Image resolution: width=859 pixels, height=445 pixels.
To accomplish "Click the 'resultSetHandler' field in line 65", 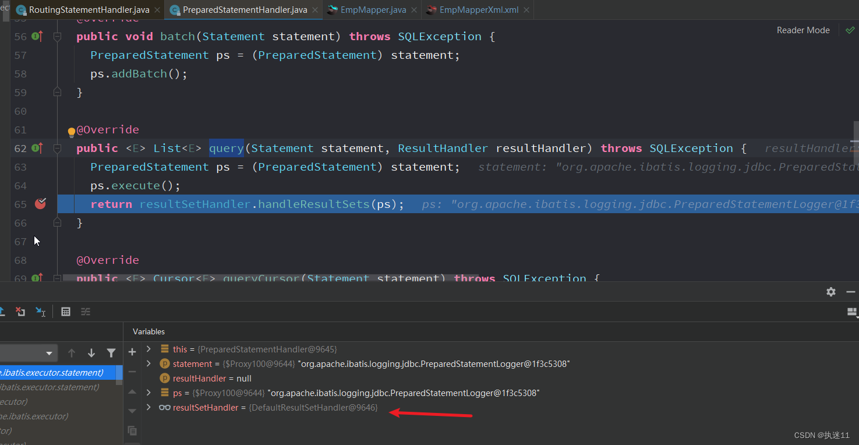I will point(195,204).
